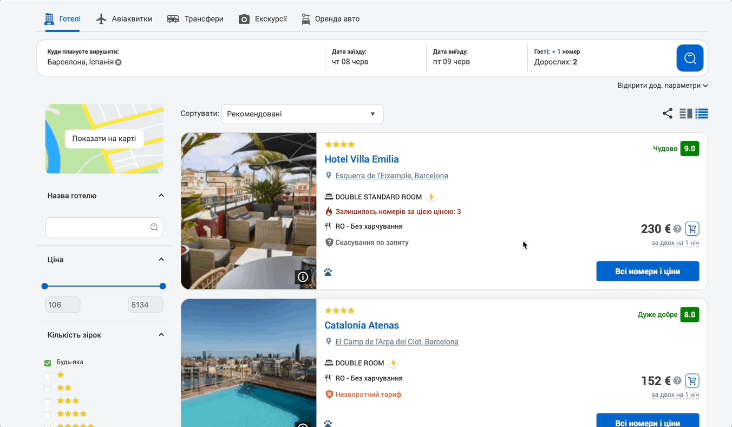Open the Авіаквитки tab
Screen dimensions: 732x427
point(124,19)
